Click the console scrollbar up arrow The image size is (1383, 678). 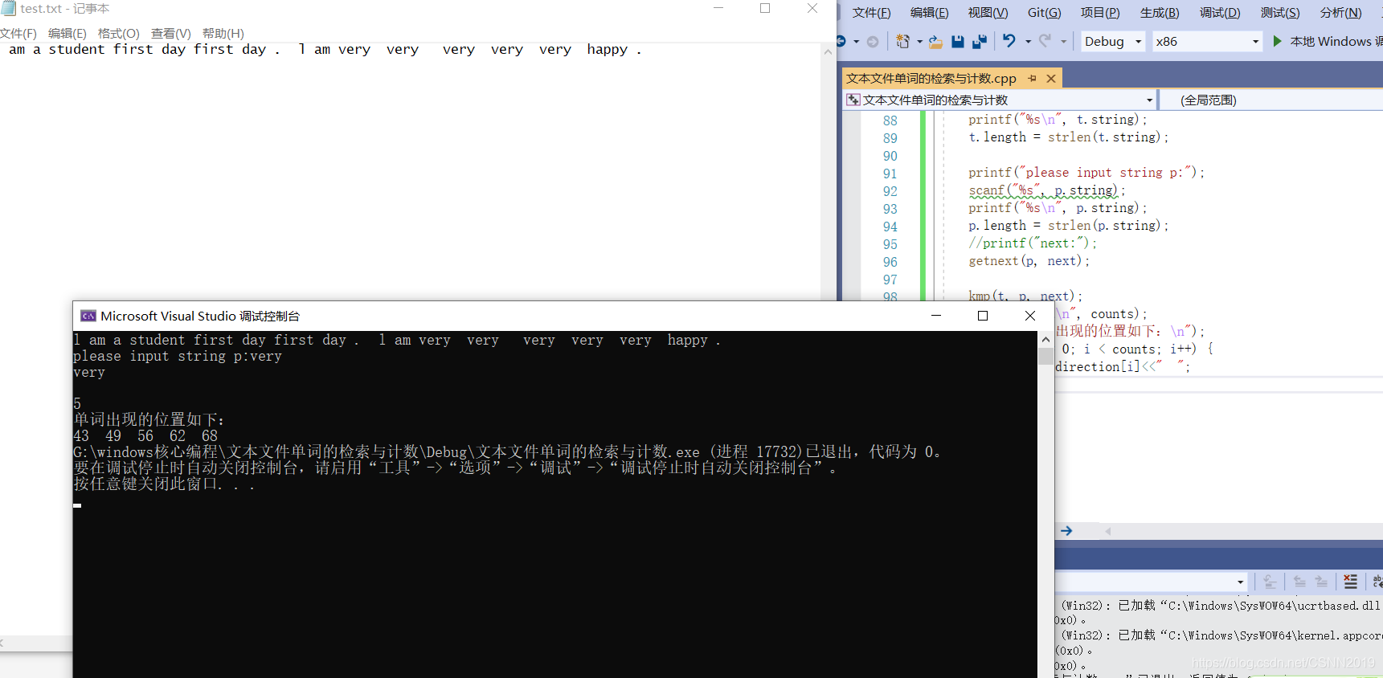coord(1045,340)
